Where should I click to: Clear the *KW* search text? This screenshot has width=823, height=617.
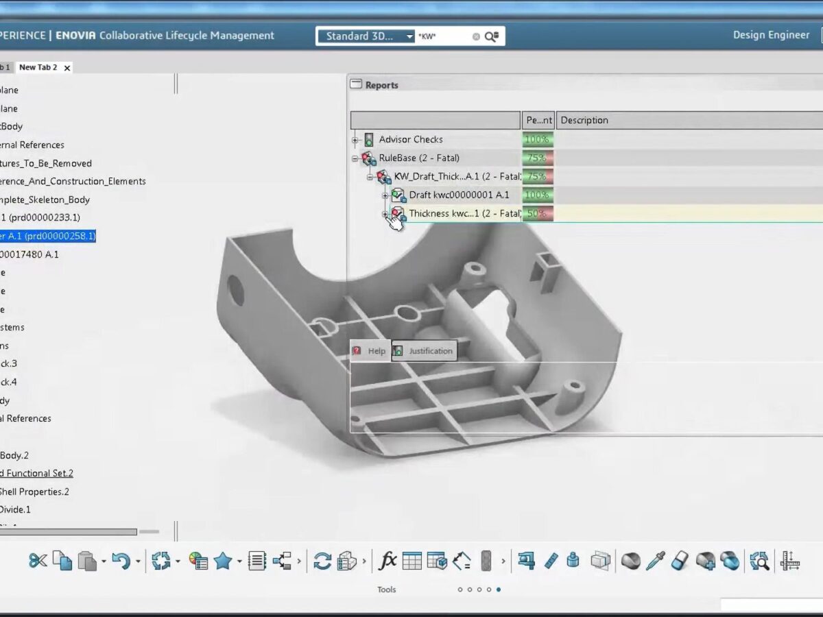(476, 36)
